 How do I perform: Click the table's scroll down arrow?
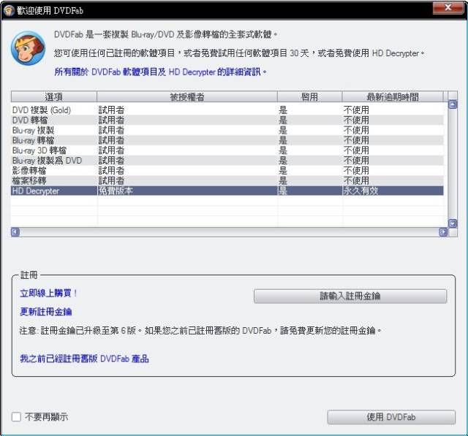tap(452, 223)
